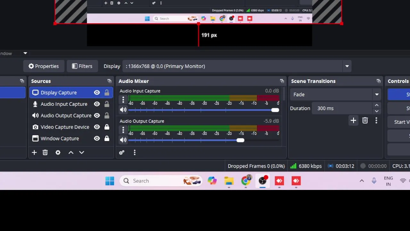This screenshot has width=410, height=231.
Task: Open Windows Start menu icon
Action: 110,181
